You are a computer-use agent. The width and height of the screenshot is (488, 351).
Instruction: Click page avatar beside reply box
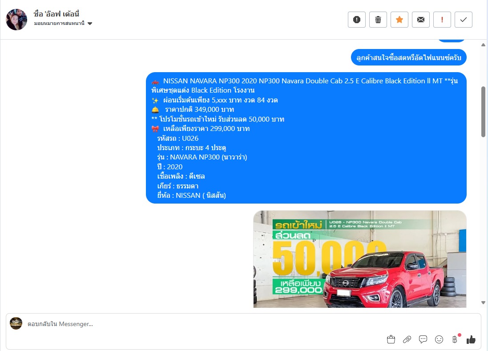(16, 323)
